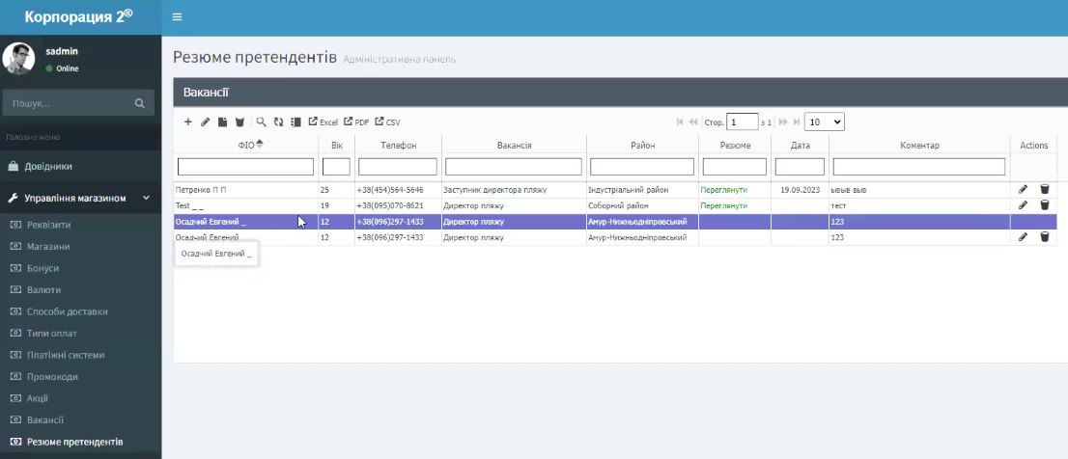1068x459 pixels.
Task: Edit Петренко П П row pencil icon
Action: pos(1023,189)
